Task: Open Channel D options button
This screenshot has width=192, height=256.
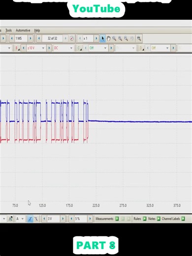Action: coord(141,48)
